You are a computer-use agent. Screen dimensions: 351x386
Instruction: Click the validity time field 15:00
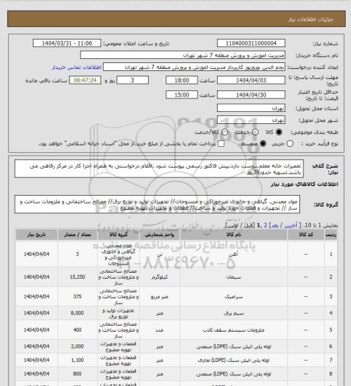click(182, 94)
